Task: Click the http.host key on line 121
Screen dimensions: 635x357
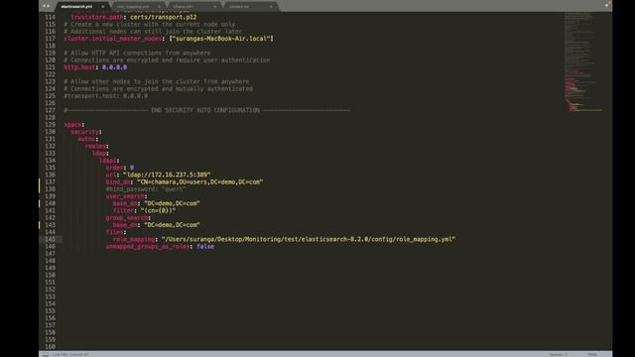Action: pyautogui.click(x=79, y=67)
